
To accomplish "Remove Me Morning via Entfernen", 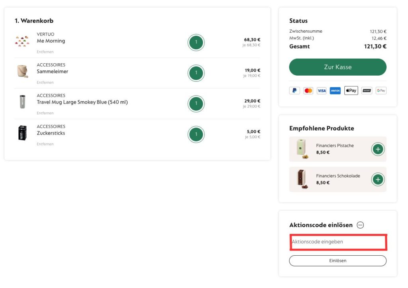I will click(45, 52).
